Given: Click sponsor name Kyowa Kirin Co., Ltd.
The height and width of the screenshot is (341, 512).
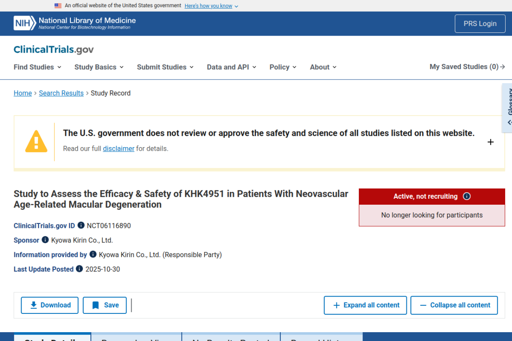Looking at the screenshot, I should tap(82, 240).
